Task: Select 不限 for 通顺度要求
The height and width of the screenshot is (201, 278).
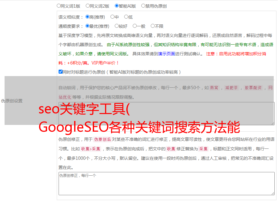Action: coord(153,26)
